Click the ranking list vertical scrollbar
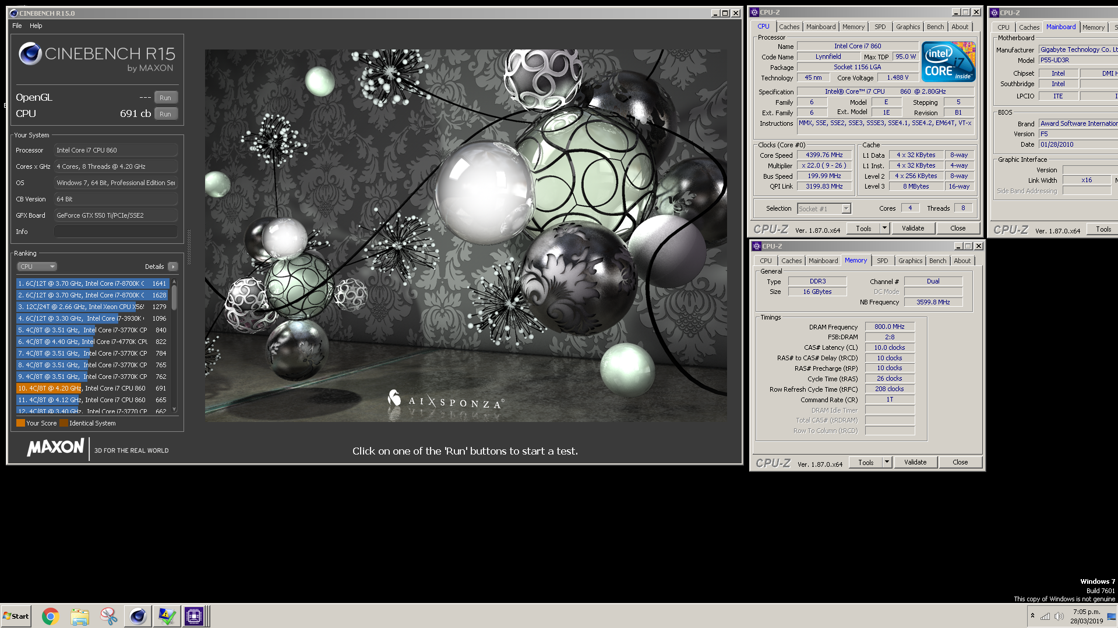This screenshot has height=628, width=1118. click(174, 346)
